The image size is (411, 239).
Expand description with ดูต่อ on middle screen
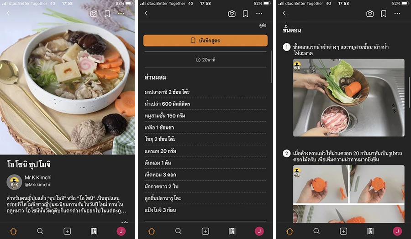(263, 26)
